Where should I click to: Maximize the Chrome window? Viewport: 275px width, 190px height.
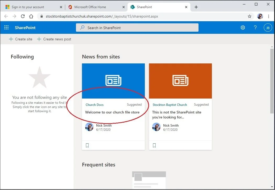(256, 4)
